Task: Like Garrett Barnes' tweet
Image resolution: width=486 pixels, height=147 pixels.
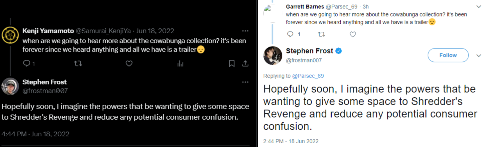Action: tap(353, 34)
